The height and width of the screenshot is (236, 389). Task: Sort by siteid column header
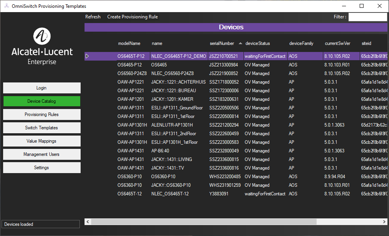(366, 43)
